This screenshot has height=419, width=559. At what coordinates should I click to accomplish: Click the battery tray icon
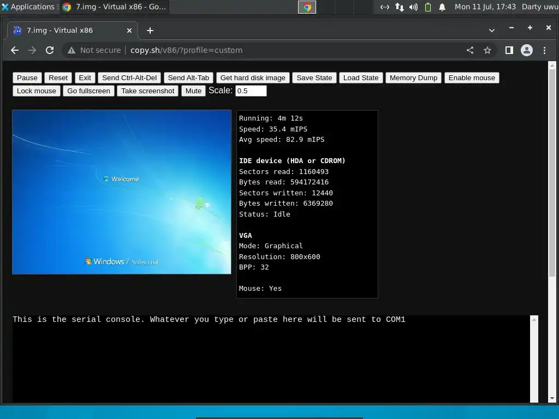pos(428,7)
